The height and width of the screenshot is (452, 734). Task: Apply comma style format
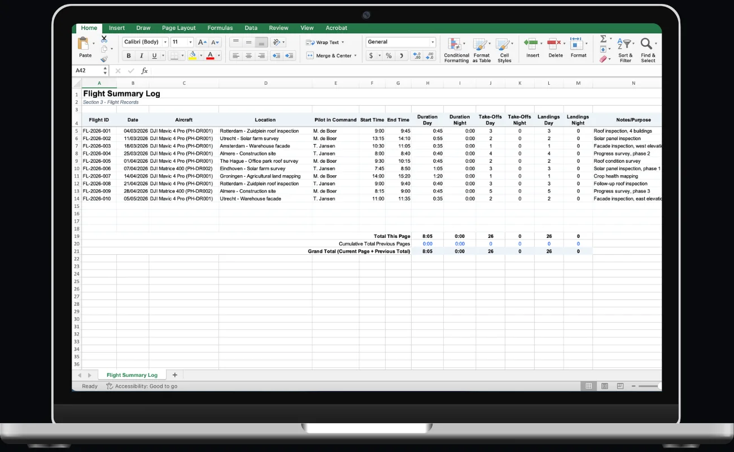[x=401, y=56]
